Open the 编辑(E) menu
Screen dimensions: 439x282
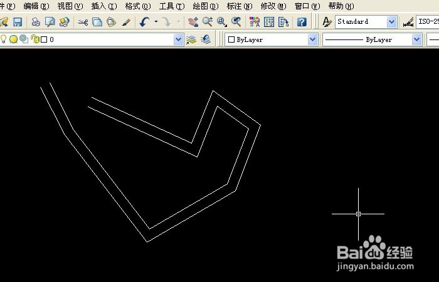pos(36,6)
